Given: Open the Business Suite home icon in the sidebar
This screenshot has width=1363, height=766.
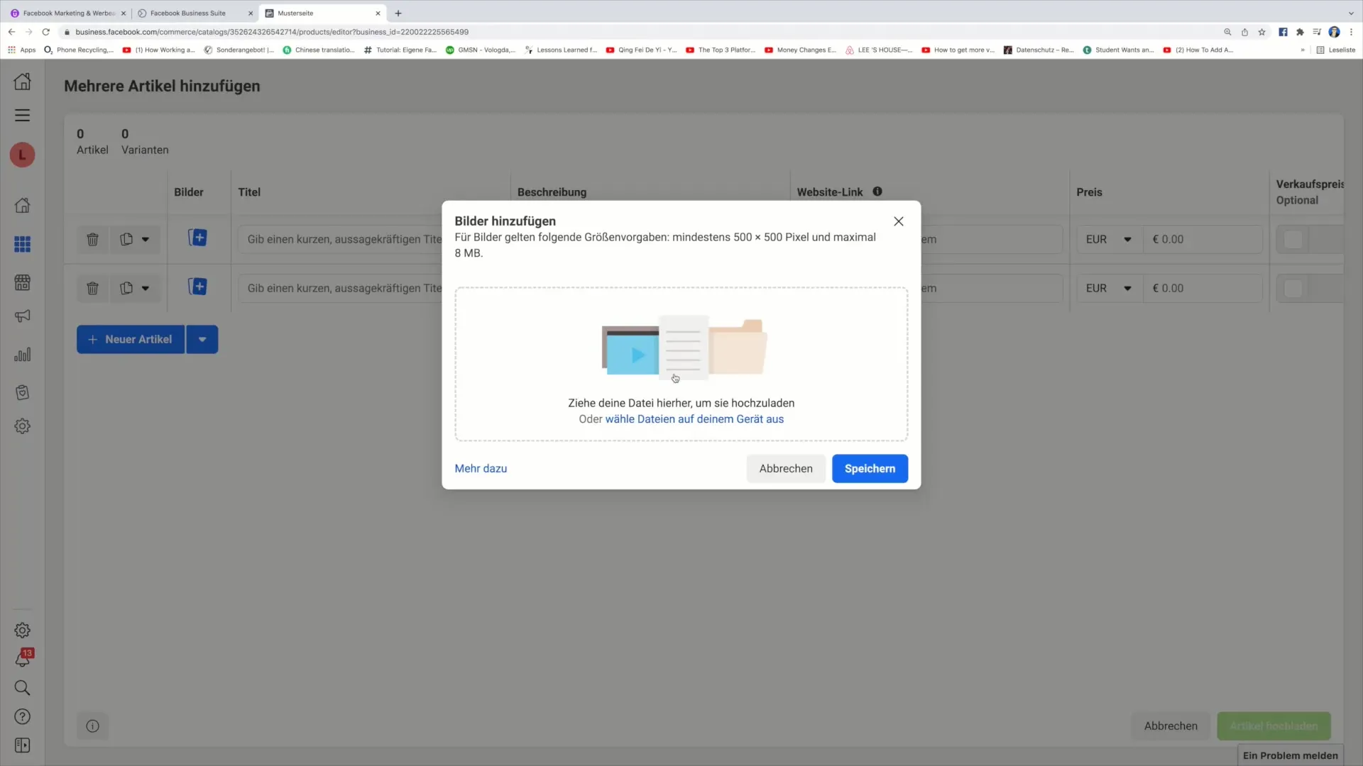Looking at the screenshot, I should 22,82.
